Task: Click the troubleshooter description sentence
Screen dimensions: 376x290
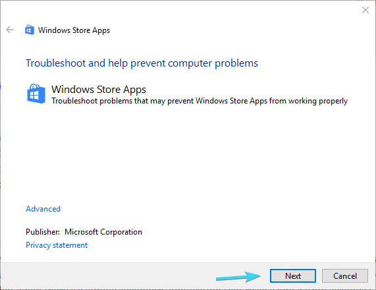Action: 200,101
